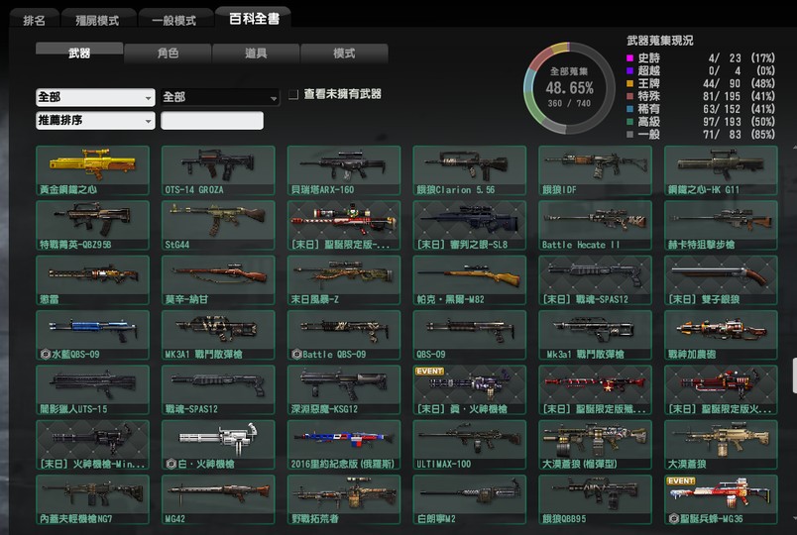Select Battle Hecate II sniper rifle
The height and width of the screenshot is (535, 797).
595,225
